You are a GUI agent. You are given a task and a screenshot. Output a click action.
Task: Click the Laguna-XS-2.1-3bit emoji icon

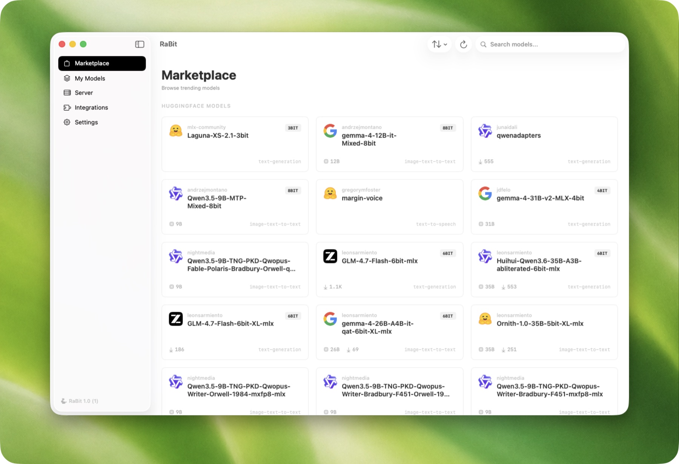[x=176, y=131]
